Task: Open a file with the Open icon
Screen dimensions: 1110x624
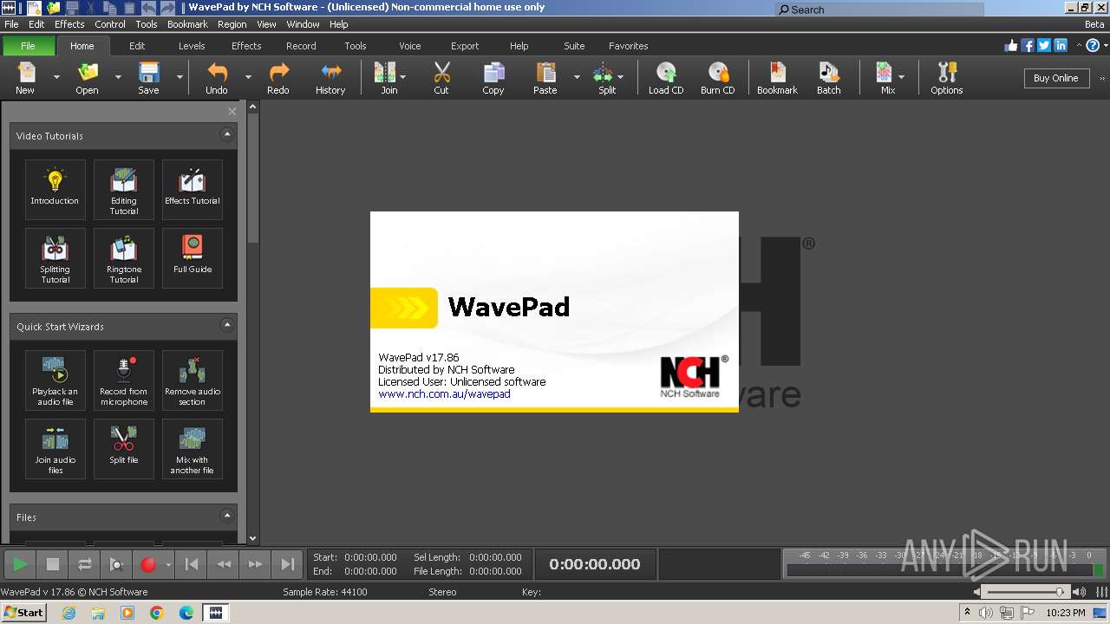Action: [87, 77]
